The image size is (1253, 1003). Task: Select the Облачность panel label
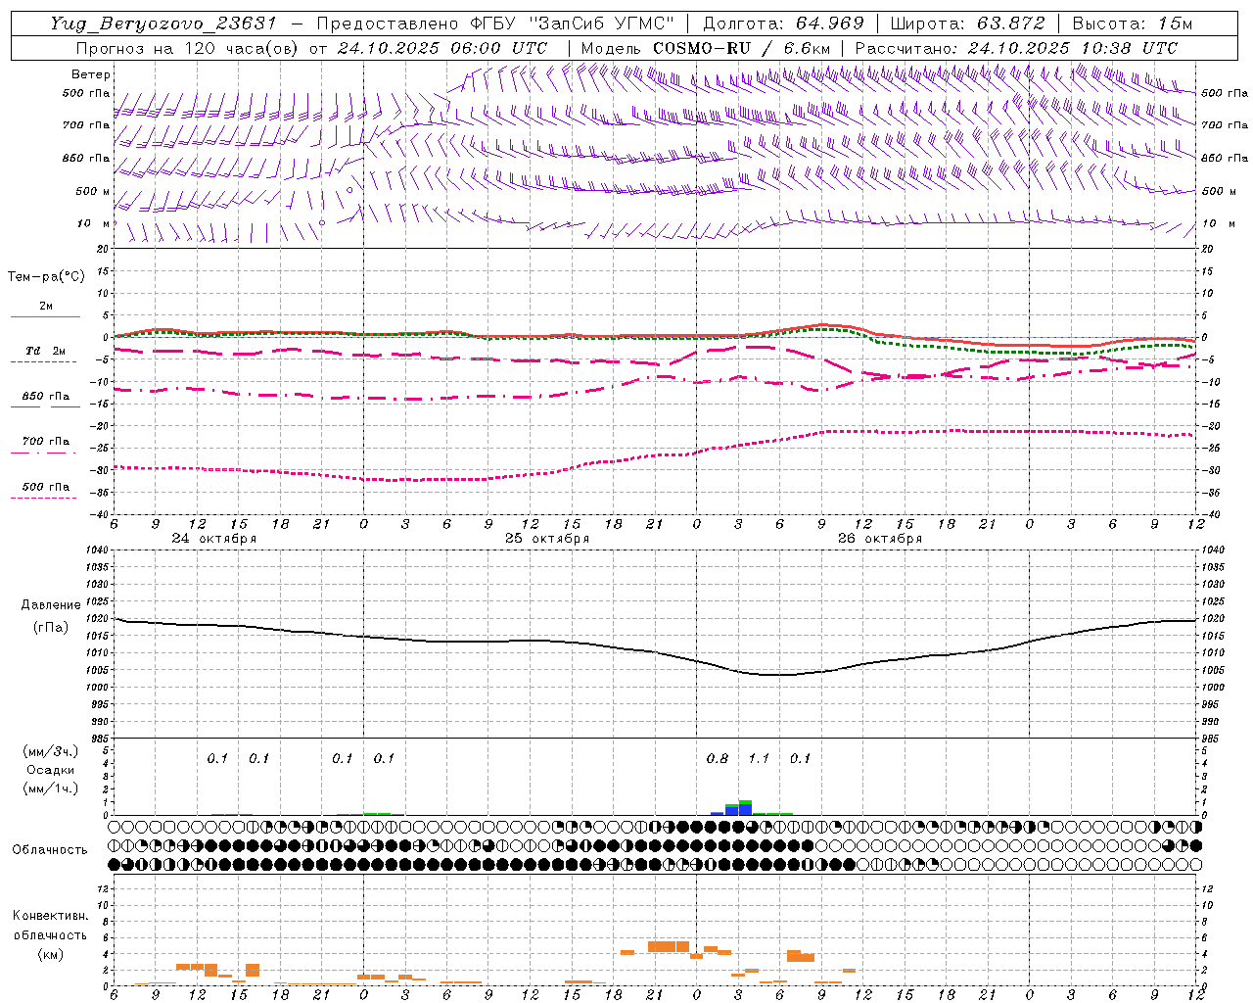[x=50, y=850]
